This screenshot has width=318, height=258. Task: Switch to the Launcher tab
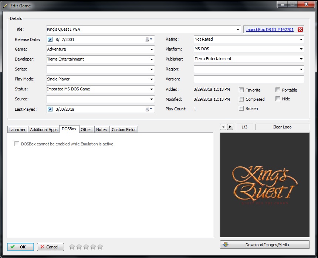(17, 130)
